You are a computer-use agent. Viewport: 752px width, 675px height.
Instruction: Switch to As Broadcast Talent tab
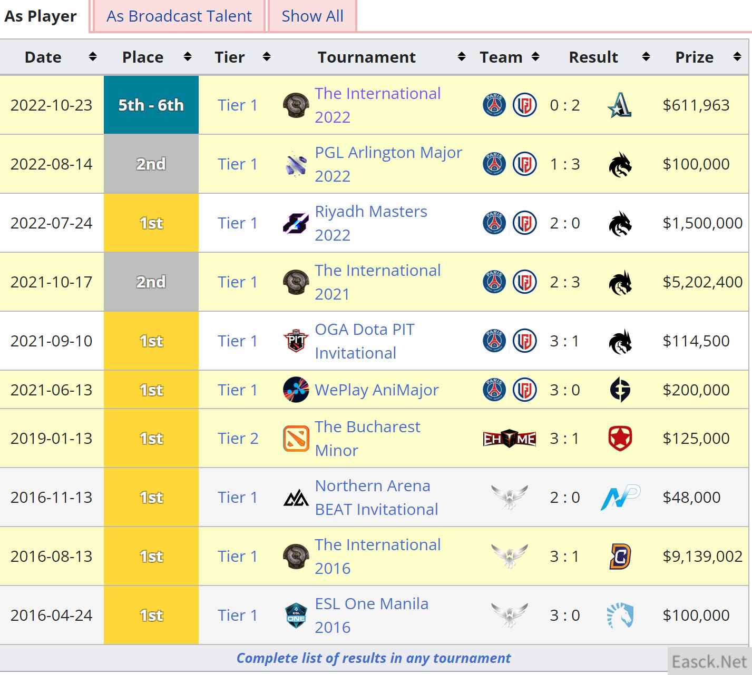tap(179, 16)
